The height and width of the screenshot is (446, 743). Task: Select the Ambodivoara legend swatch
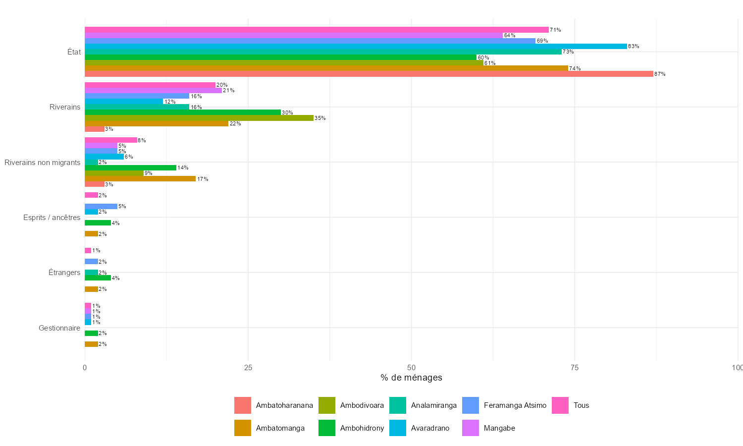[327, 405]
